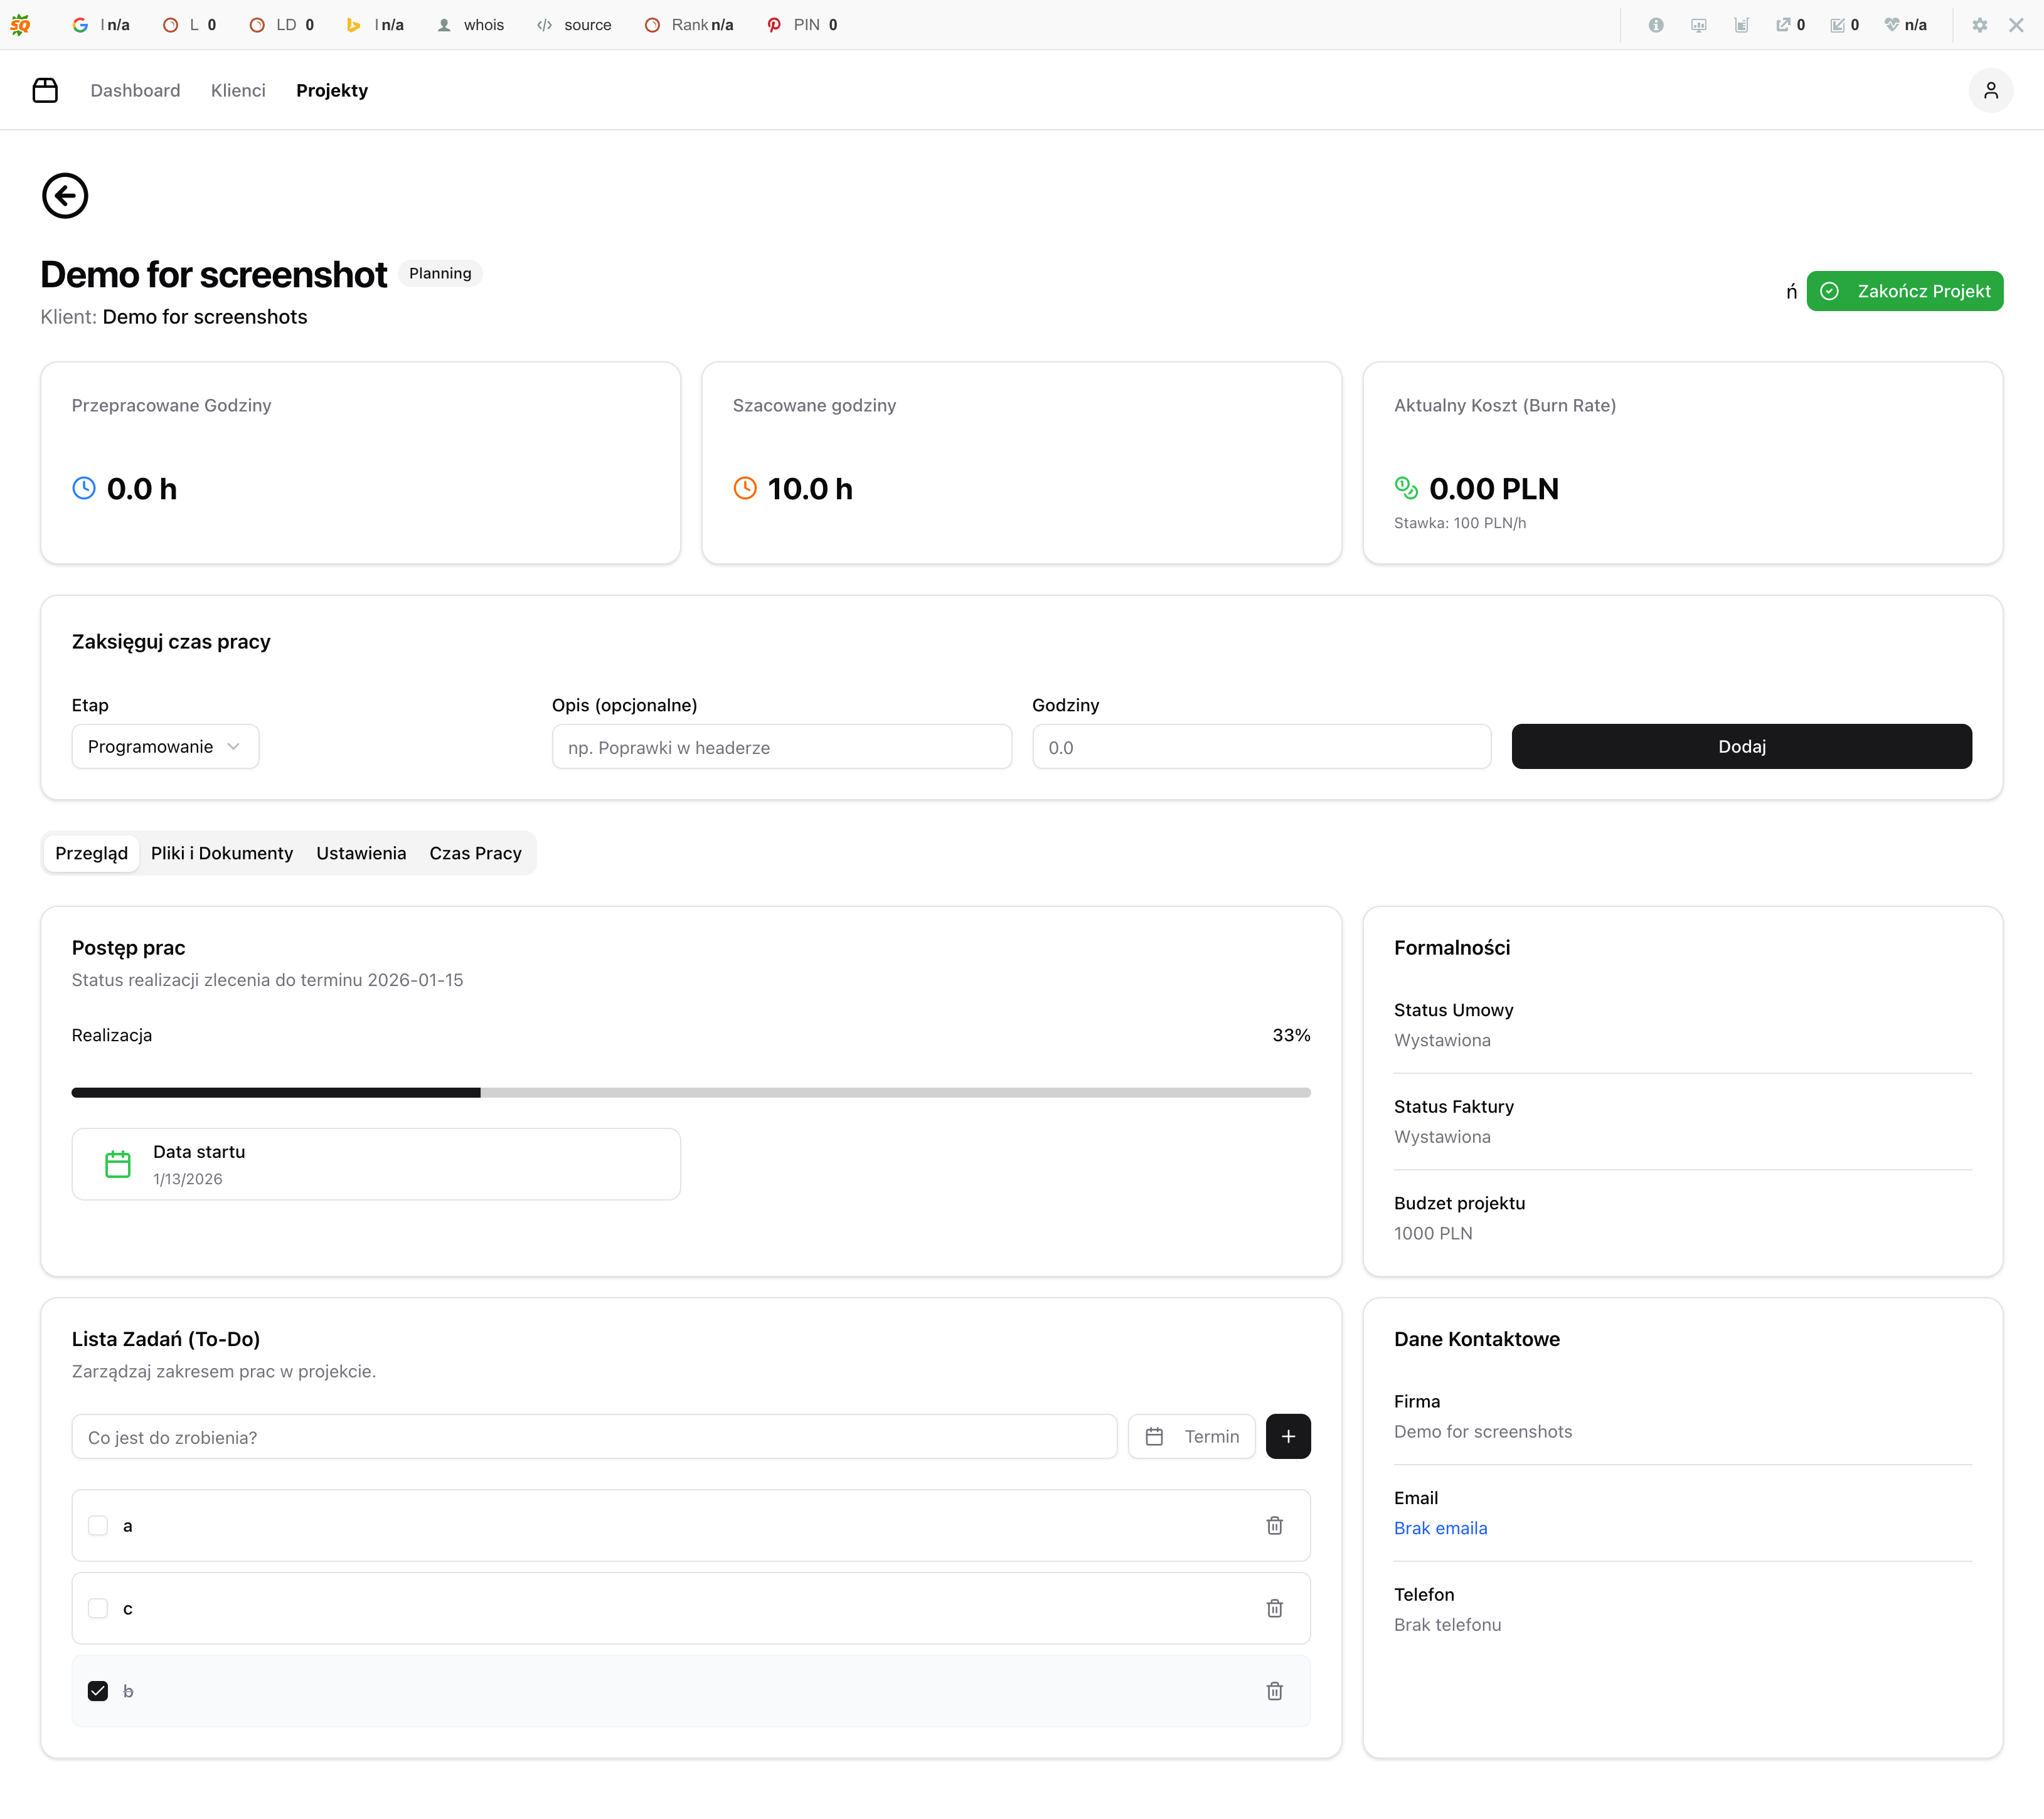
Task: Click the LD parameter in SEO bar
Action: pyautogui.click(x=281, y=25)
